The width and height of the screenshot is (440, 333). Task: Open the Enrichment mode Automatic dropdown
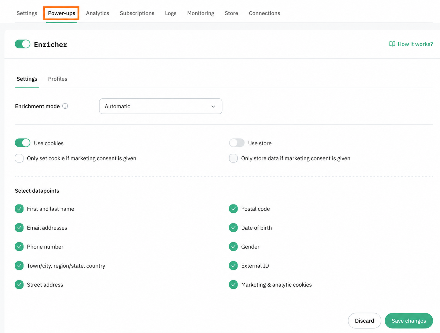point(160,106)
